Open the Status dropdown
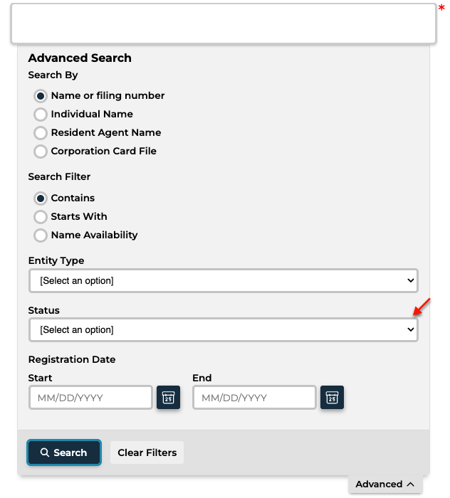450x498 pixels. click(x=223, y=329)
